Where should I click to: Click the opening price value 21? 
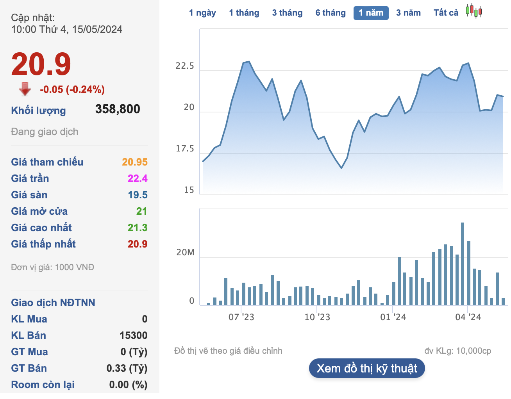point(141,211)
